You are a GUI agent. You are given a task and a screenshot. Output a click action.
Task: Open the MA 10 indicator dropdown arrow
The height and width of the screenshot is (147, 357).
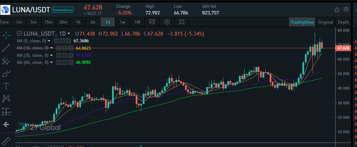[51, 48]
